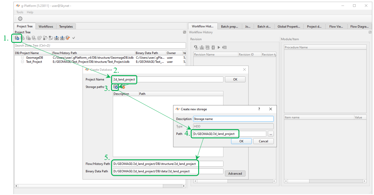374x195 pixels.
Task: Switch to the Workflows tab
Action: [46, 26]
